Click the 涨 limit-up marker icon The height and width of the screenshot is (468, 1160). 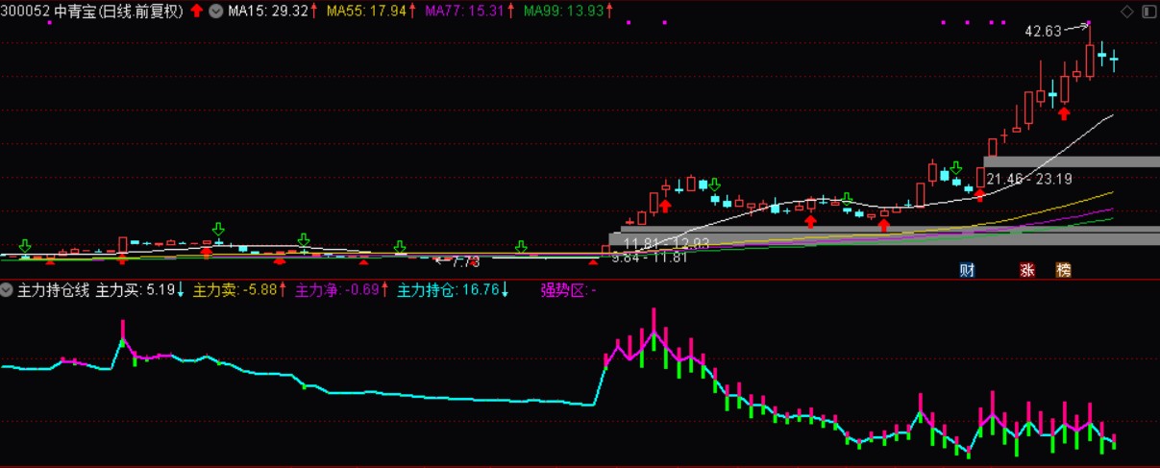[1027, 270]
